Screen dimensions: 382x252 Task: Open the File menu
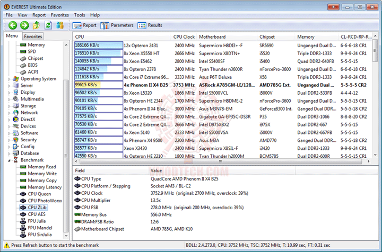click(x=9, y=15)
